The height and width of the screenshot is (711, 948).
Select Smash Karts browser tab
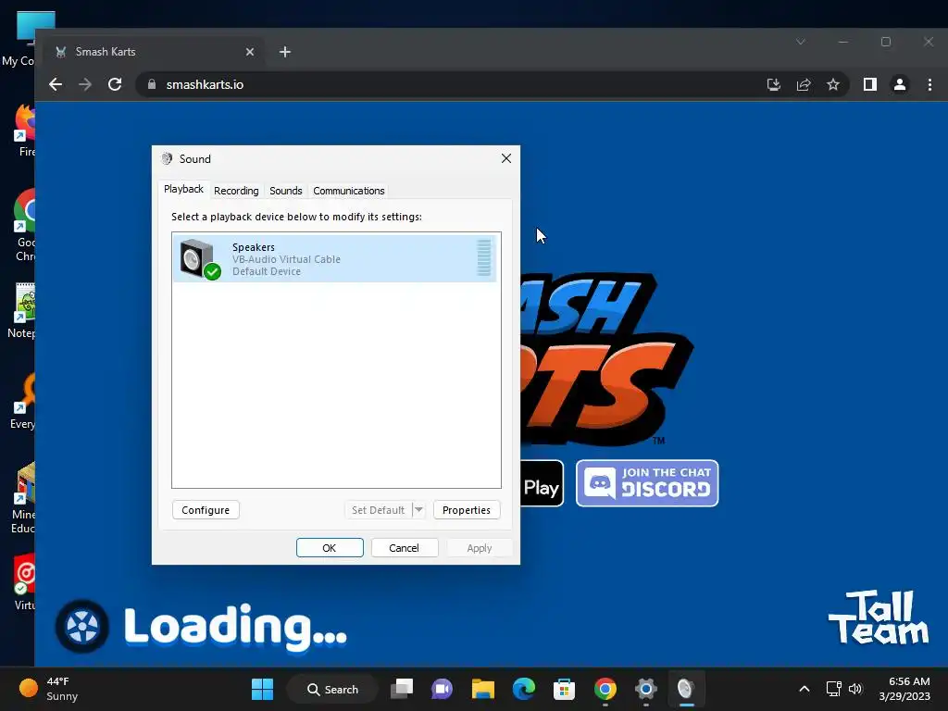(153, 52)
